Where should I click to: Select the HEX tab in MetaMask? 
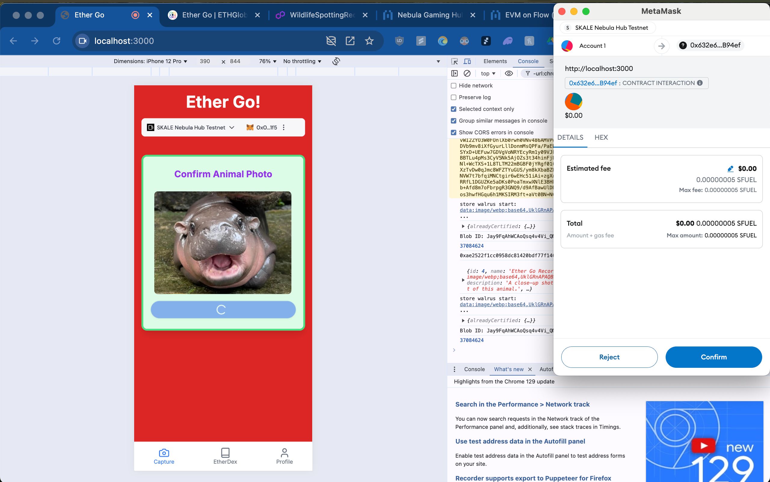point(601,137)
